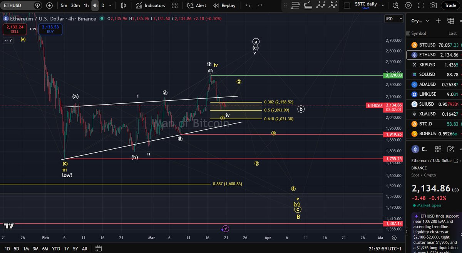Select the Elliott correction ABC wave tool
The height and width of the screenshot is (253, 462).
click(x=334, y=5)
